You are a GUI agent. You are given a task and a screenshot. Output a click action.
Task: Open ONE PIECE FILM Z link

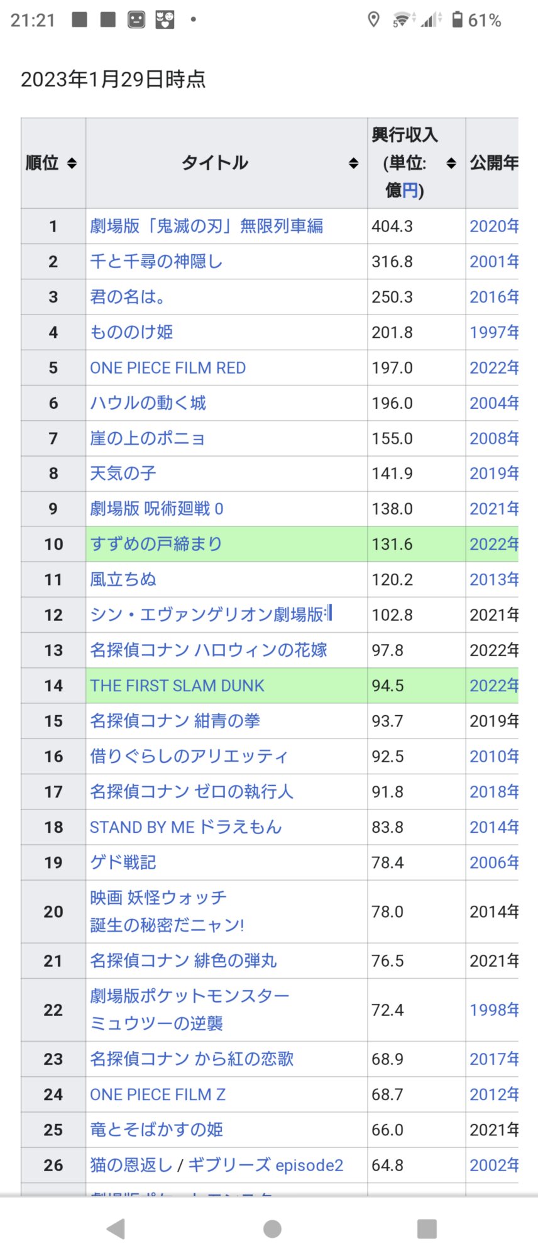coord(157,1094)
